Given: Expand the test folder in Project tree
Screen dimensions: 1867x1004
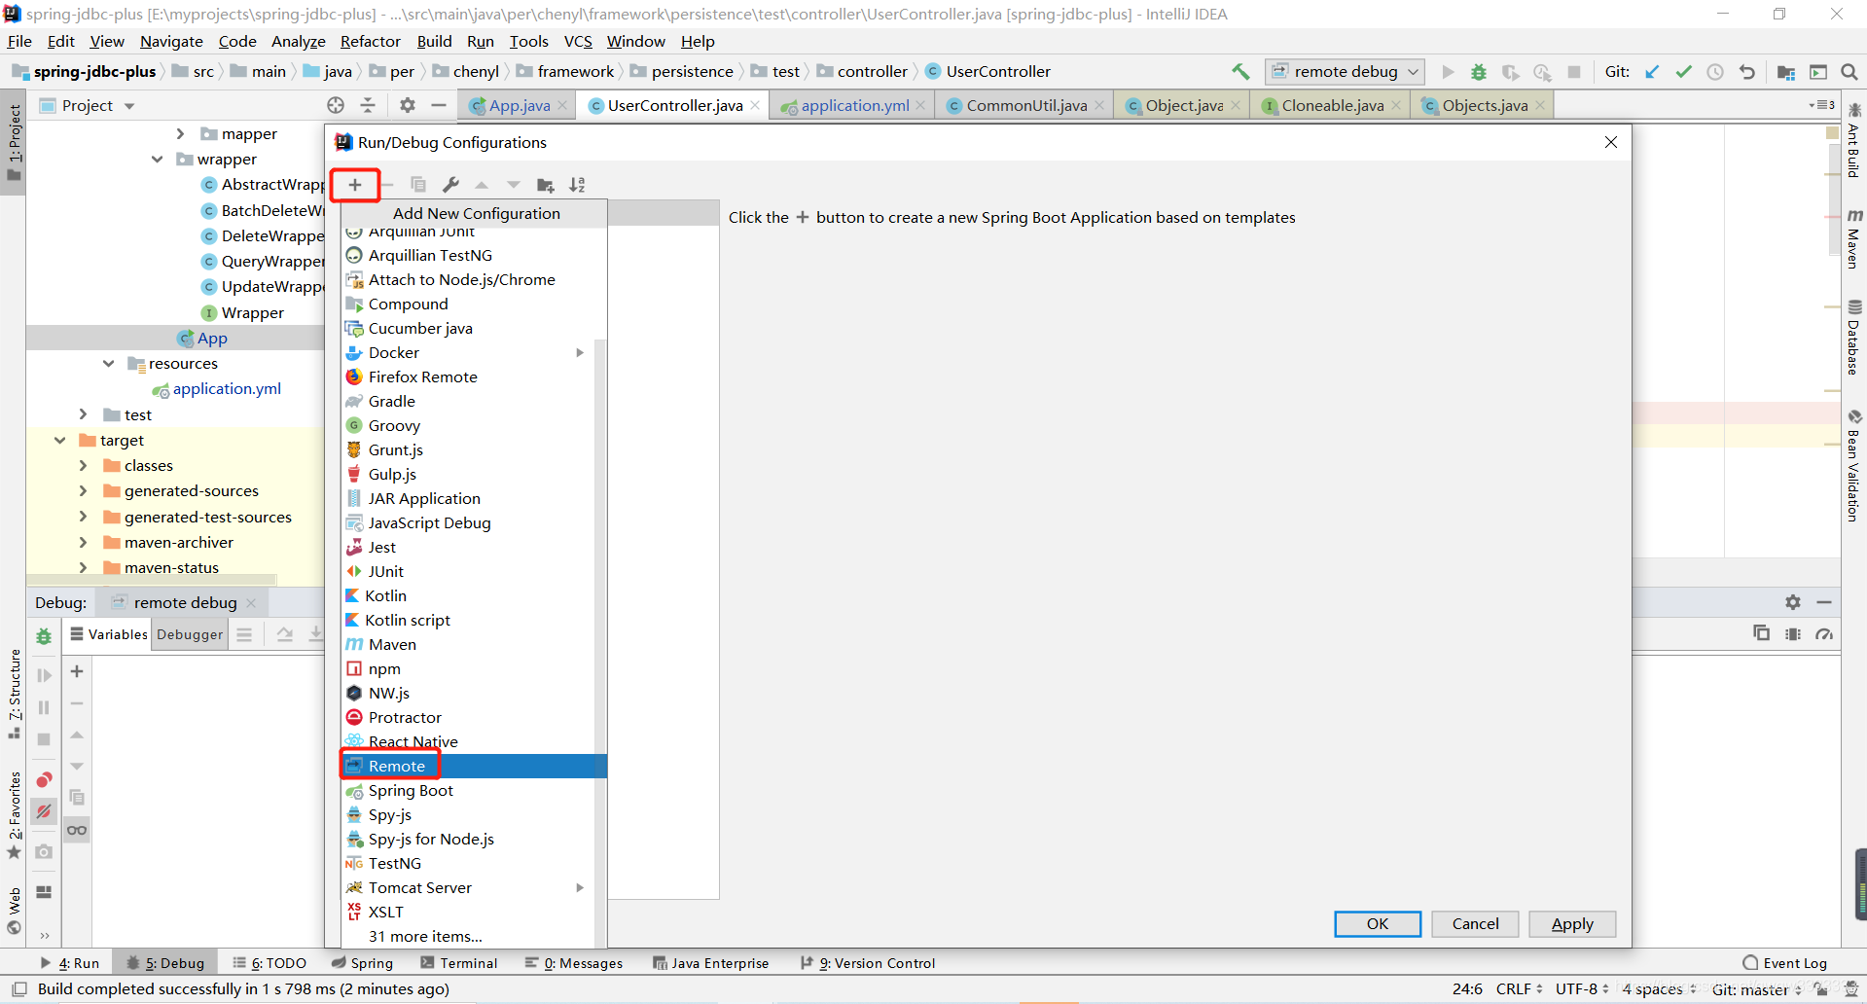Looking at the screenshot, I should (83, 414).
